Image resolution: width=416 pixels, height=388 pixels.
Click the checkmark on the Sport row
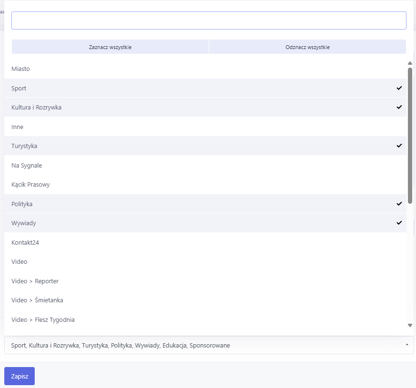coord(399,88)
